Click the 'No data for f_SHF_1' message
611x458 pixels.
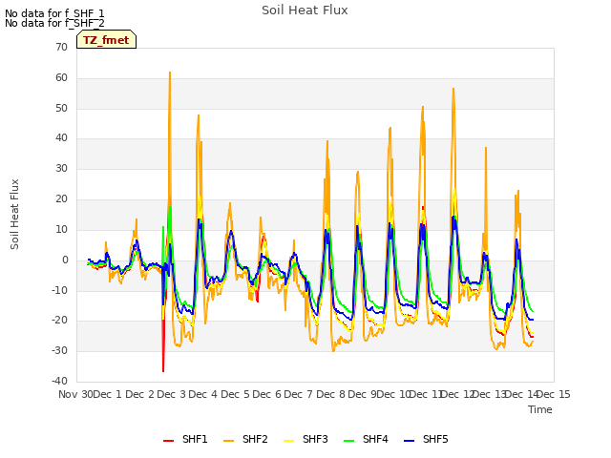tap(54, 13)
